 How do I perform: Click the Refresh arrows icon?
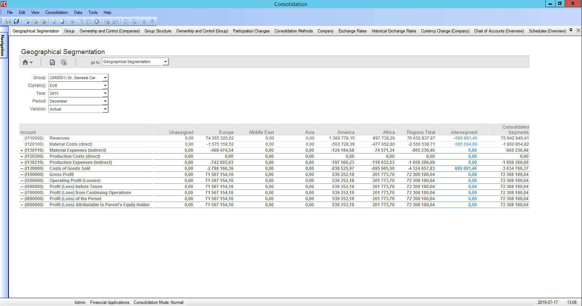pos(125,21)
